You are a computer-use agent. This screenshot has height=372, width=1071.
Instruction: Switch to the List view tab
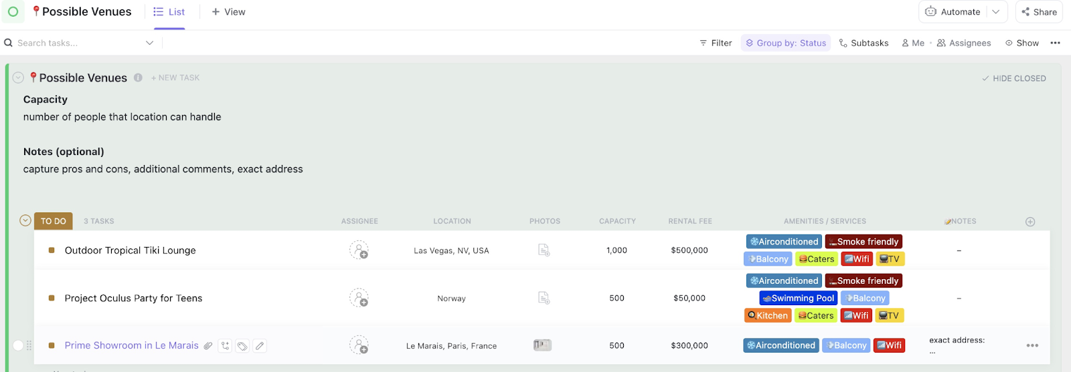pyautogui.click(x=169, y=12)
